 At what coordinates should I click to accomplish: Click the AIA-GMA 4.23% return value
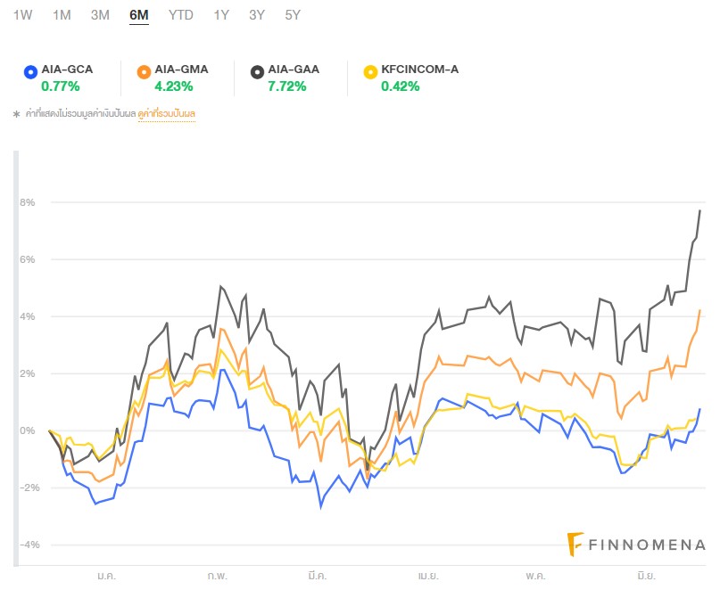[x=173, y=86]
